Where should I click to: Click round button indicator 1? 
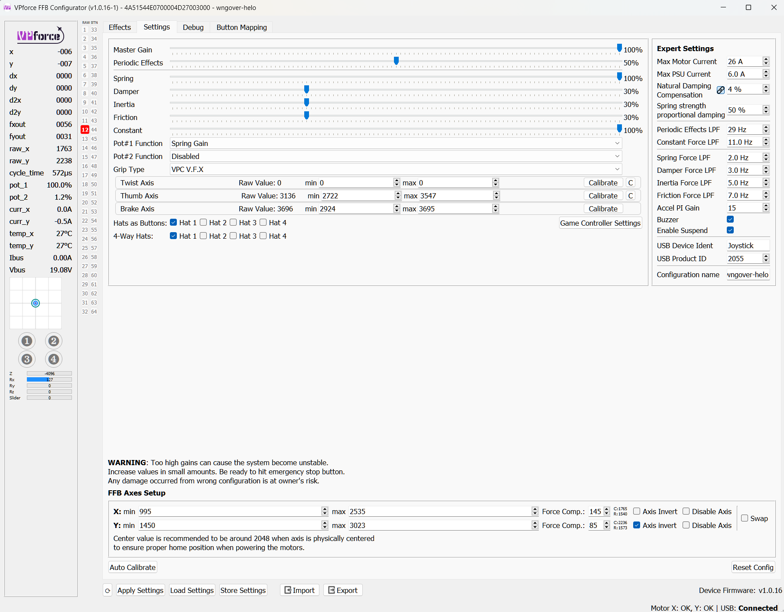(27, 341)
